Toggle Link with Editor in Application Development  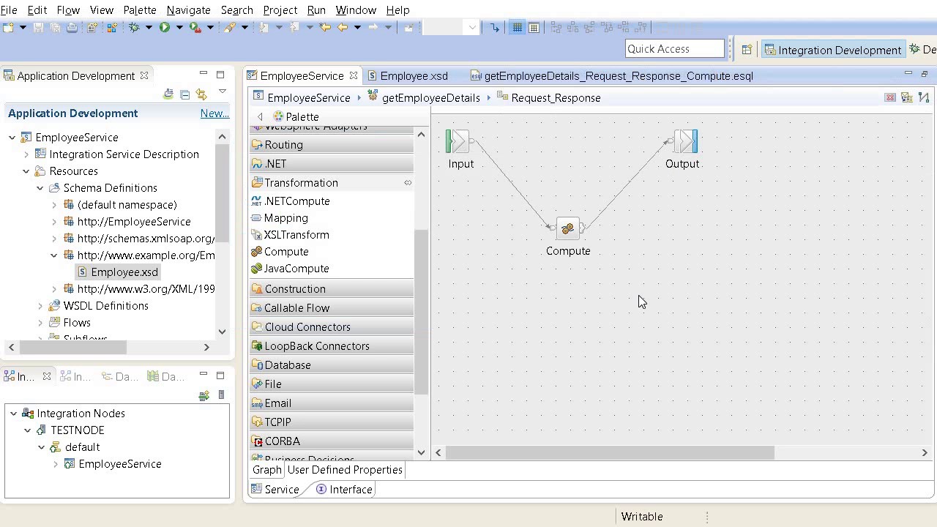(202, 94)
